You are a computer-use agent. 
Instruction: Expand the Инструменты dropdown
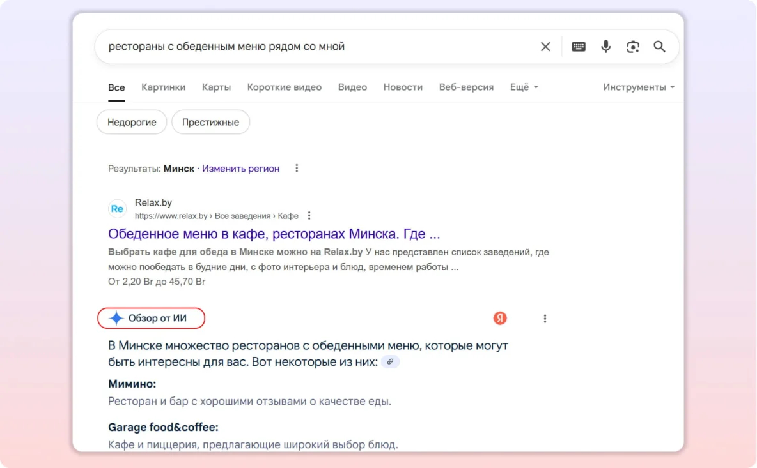click(639, 87)
